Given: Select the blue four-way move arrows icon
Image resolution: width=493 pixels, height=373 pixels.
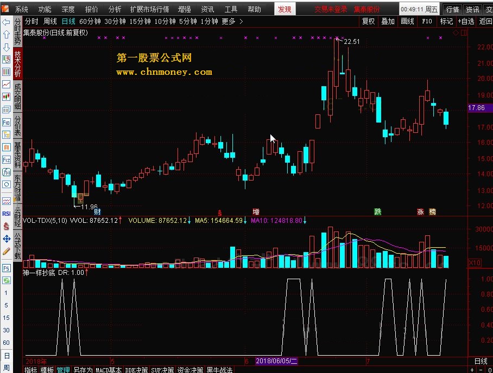Looking at the screenshot, I should click(x=6, y=239).
